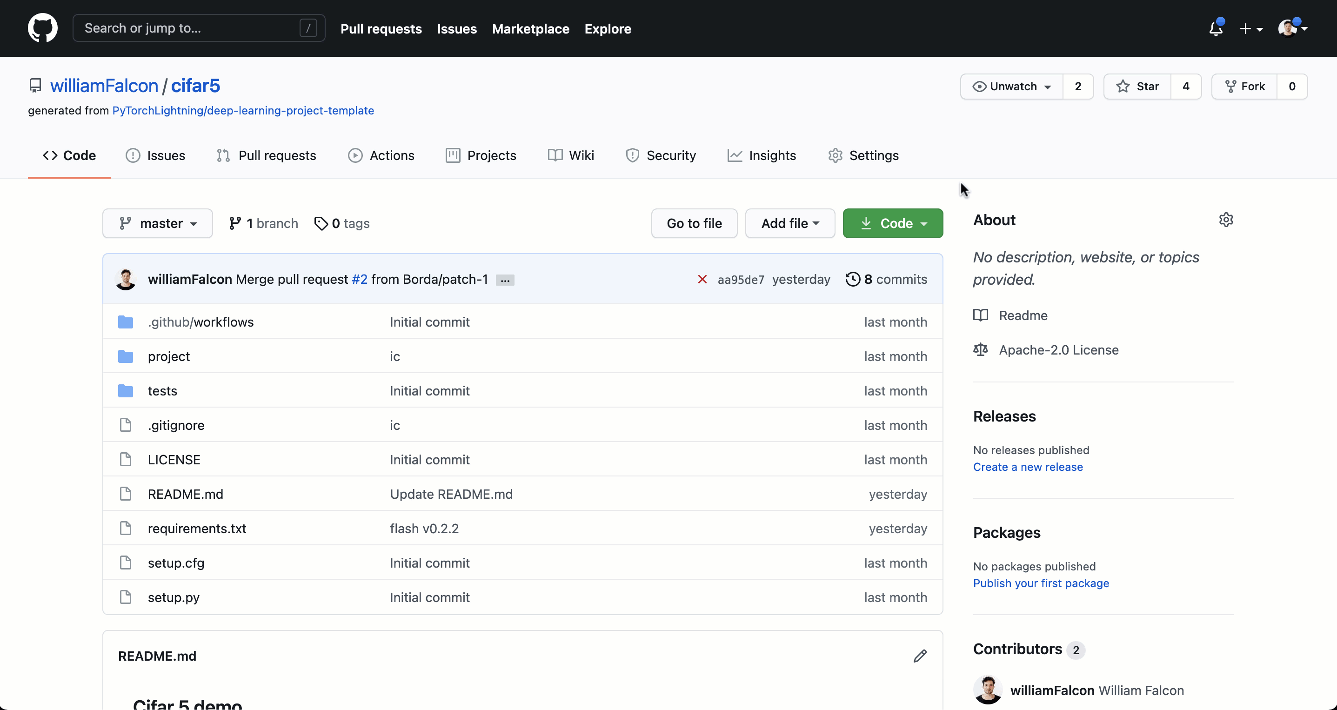Click the stargazers count 4

tap(1186, 86)
